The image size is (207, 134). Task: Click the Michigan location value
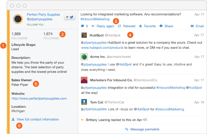tap(18, 111)
